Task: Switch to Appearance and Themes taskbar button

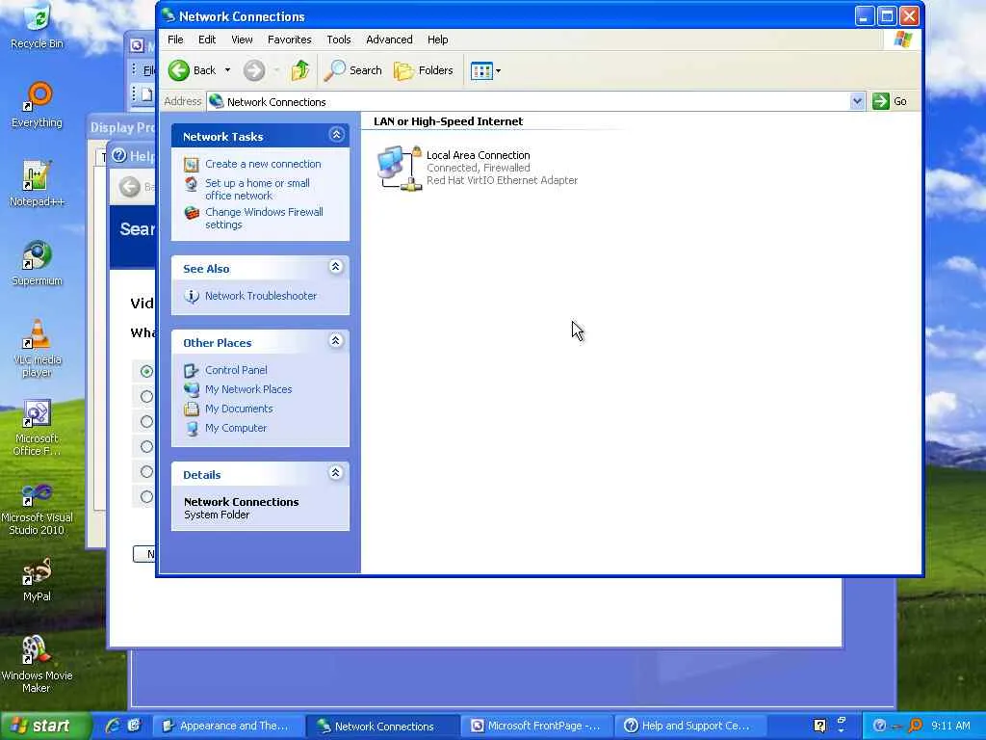Action: pos(229,727)
